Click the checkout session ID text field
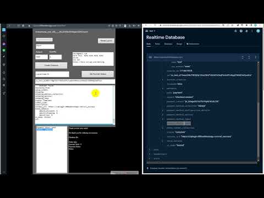 pyautogui.click(x=75, y=81)
